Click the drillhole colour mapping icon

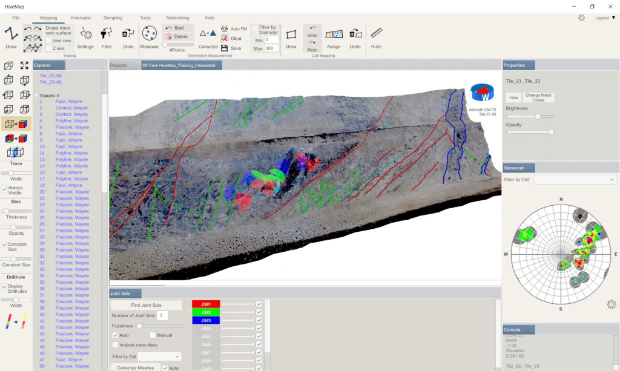click(x=16, y=321)
